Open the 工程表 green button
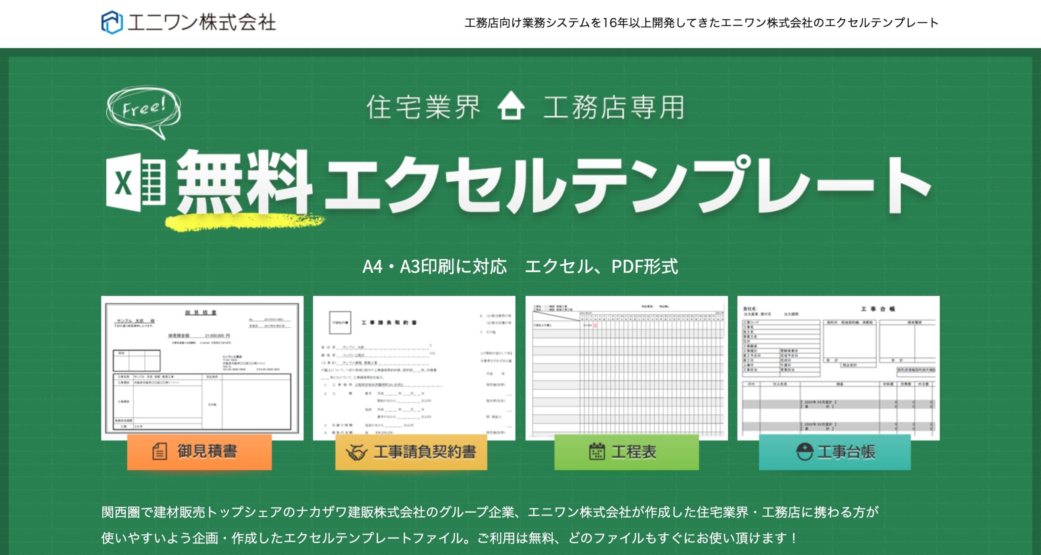The width and height of the screenshot is (1041, 555). point(627,452)
